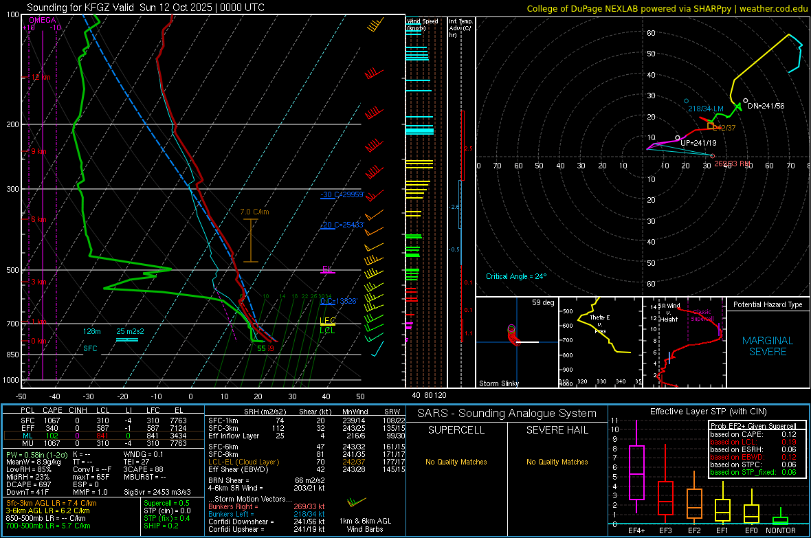
Task: Select the magenta EL marker
Action: pyautogui.click(x=327, y=269)
